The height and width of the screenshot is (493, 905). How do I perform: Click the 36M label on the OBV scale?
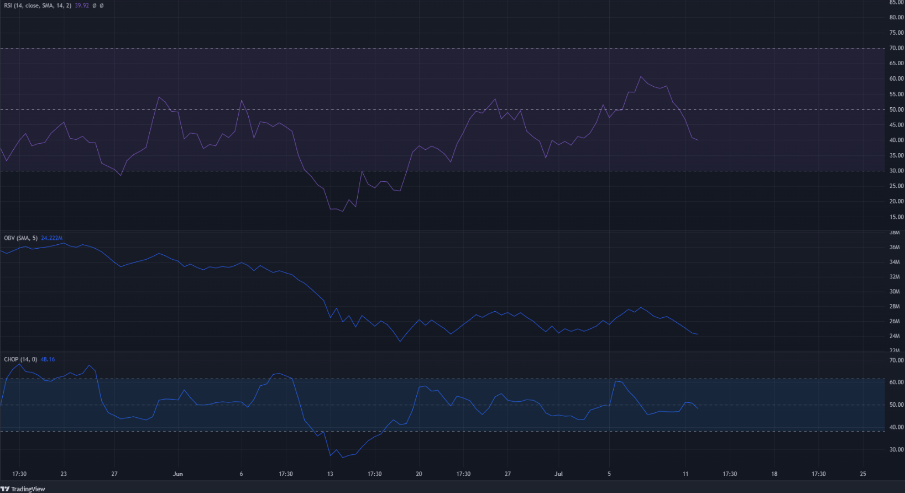[894, 247]
